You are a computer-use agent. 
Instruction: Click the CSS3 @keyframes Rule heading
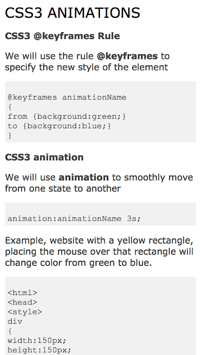point(62,36)
